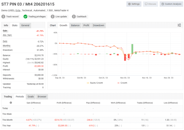Click Highest value $5,042.82

click(39, 63)
